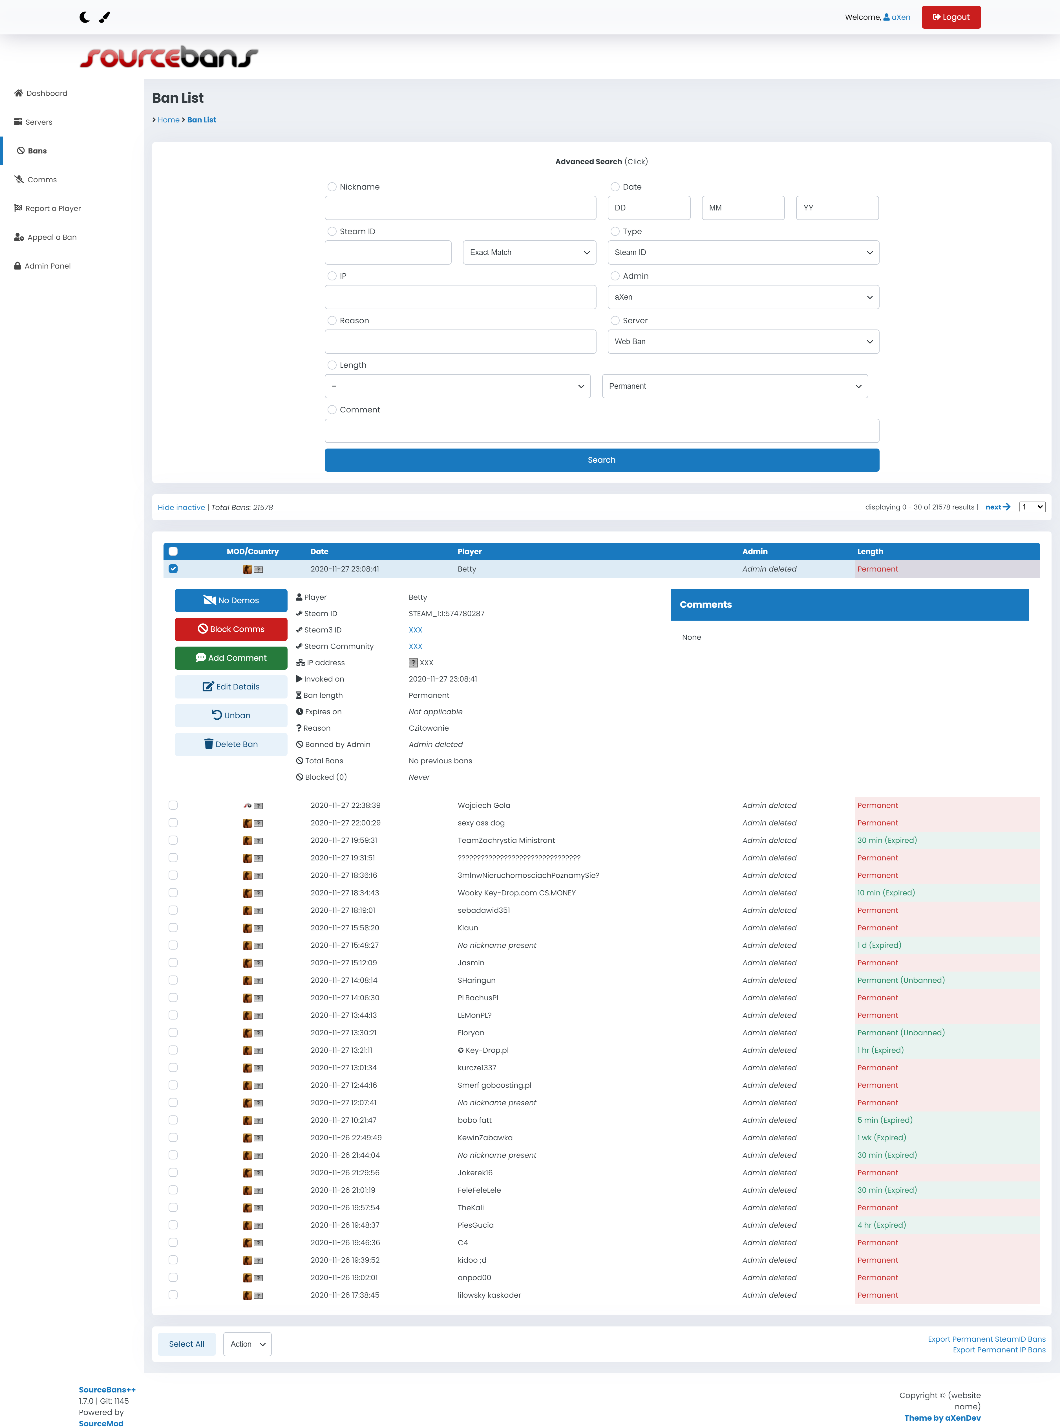Go to Comms in sidebar

pyautogui.click(x=42, y=180)
